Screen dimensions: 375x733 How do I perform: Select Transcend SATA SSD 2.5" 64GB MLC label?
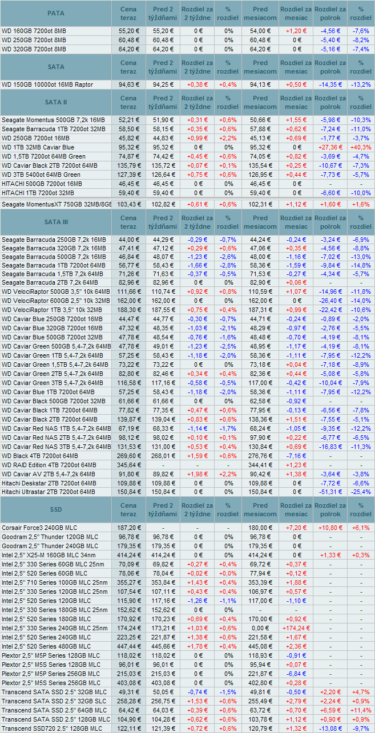54,710
